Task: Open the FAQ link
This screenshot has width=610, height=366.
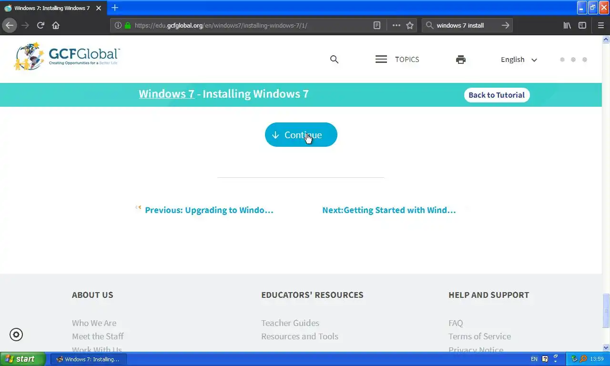Action: pos(456,323)
